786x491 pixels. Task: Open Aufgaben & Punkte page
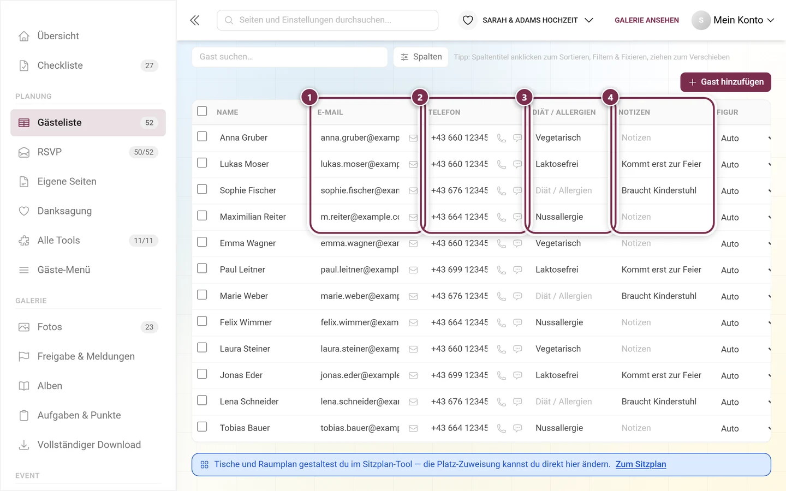[x=88, y=416]
